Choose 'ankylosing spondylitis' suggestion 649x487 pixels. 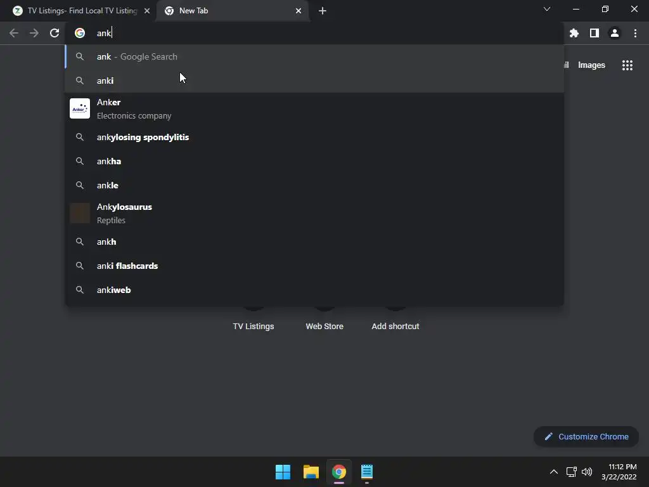click(x=314, y=137)
